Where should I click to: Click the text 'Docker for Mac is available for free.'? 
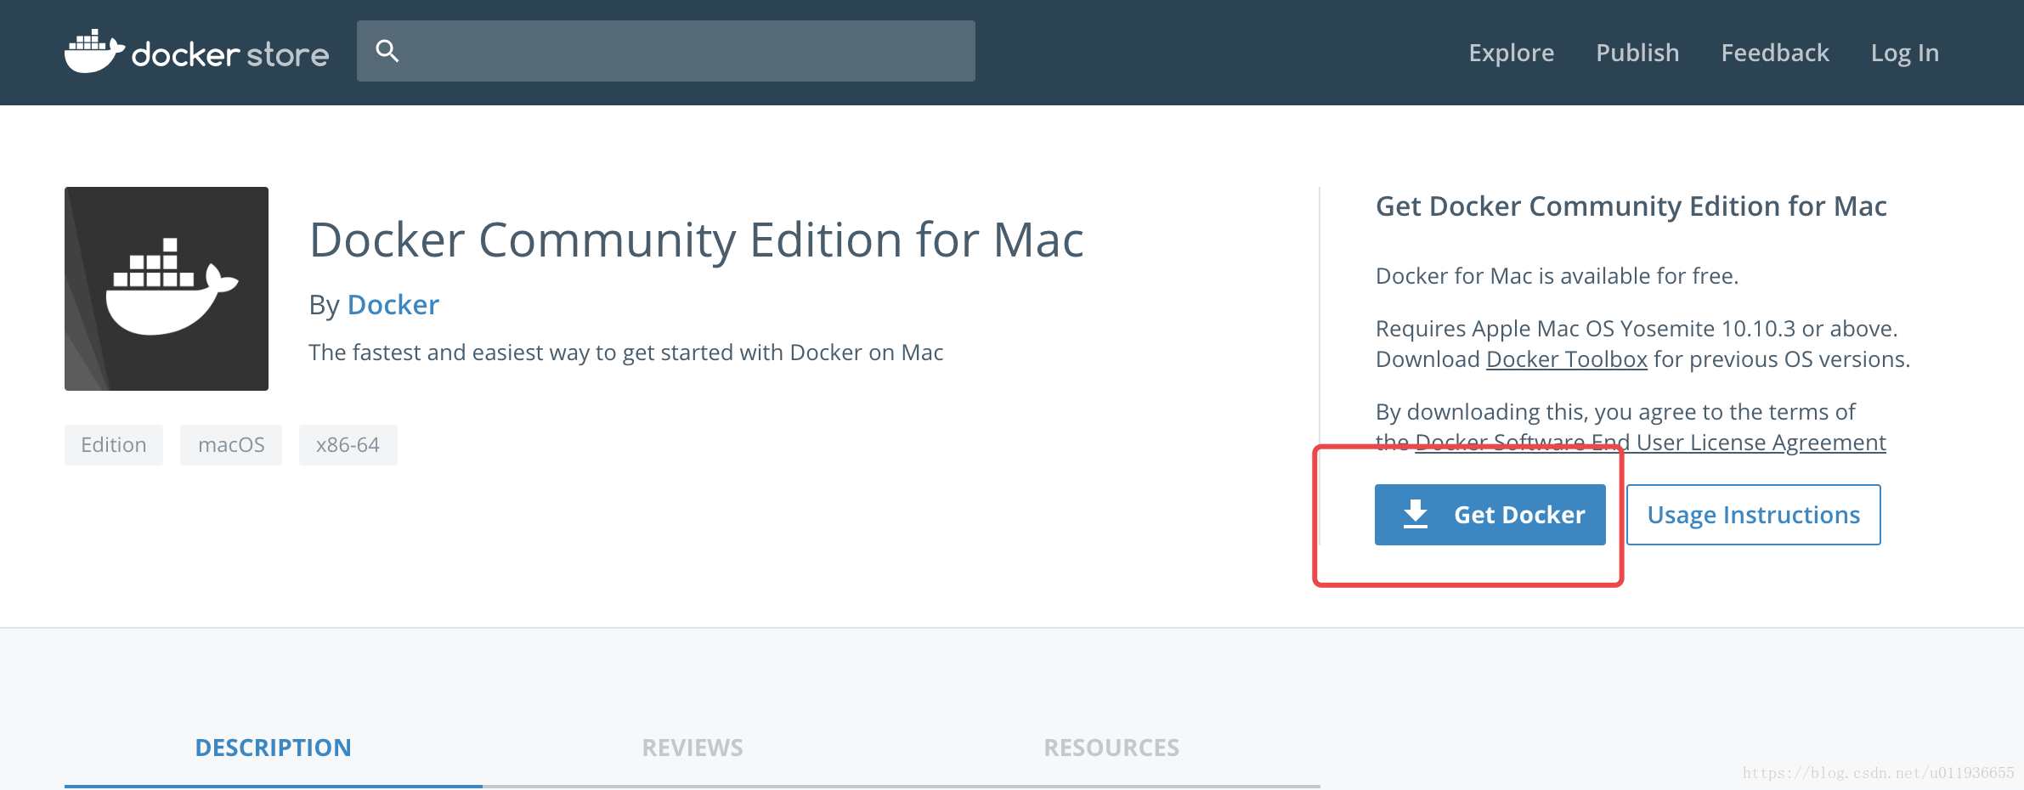point(1558,276)
